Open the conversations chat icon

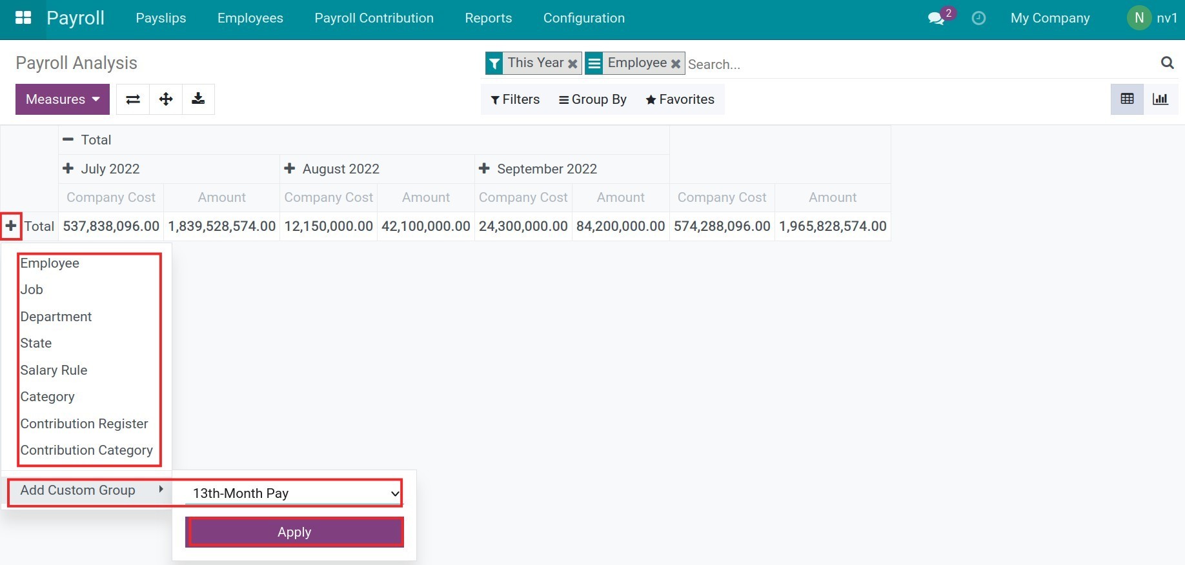[x=937, y=18]
